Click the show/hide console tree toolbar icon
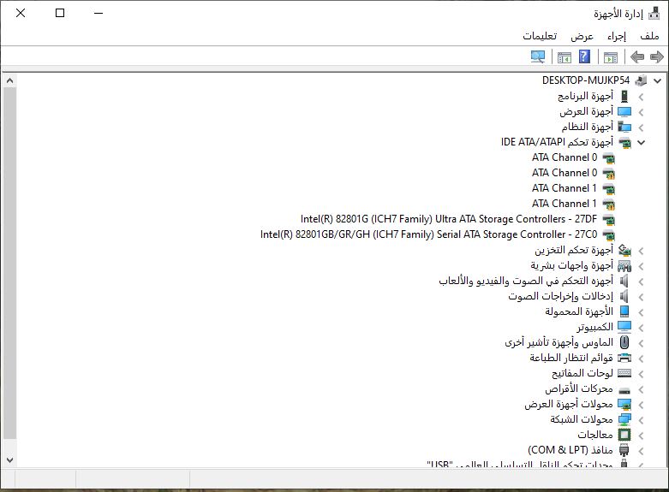The height and width of the screenshot is (492, 669). point(611,56)
